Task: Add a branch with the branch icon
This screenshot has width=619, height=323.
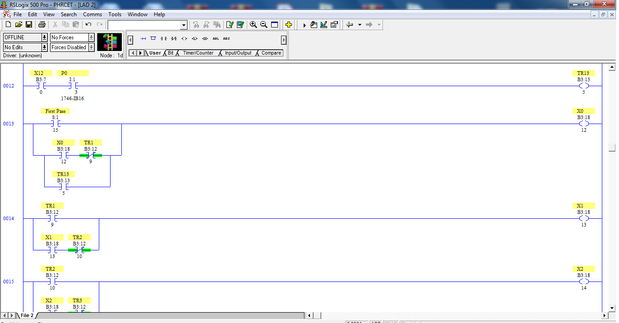Action: pyautogui.click(x=153, y=38)
